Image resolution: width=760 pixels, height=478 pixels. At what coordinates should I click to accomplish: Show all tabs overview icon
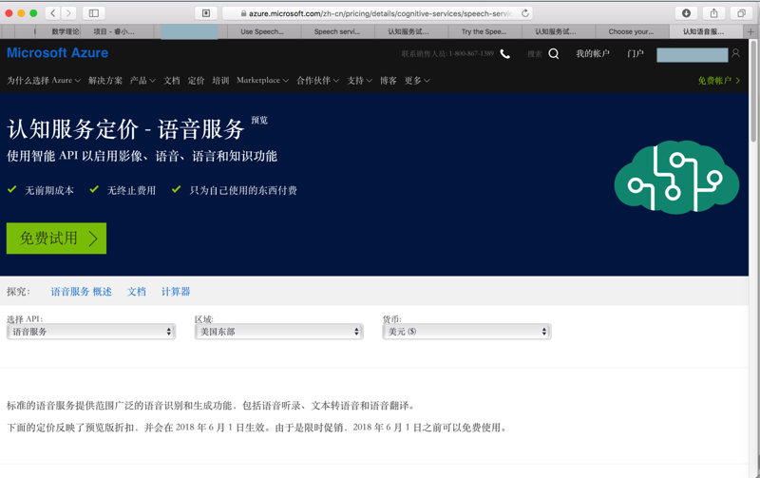click(x=742, y=13)
